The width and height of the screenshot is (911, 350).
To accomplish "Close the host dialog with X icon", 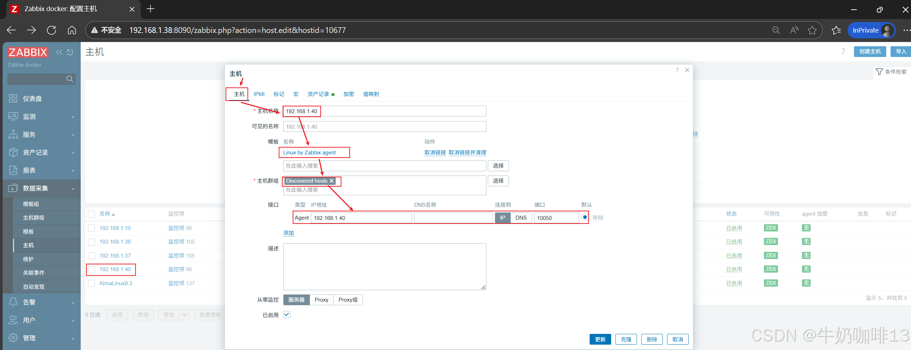I will (x=687, y=70).
